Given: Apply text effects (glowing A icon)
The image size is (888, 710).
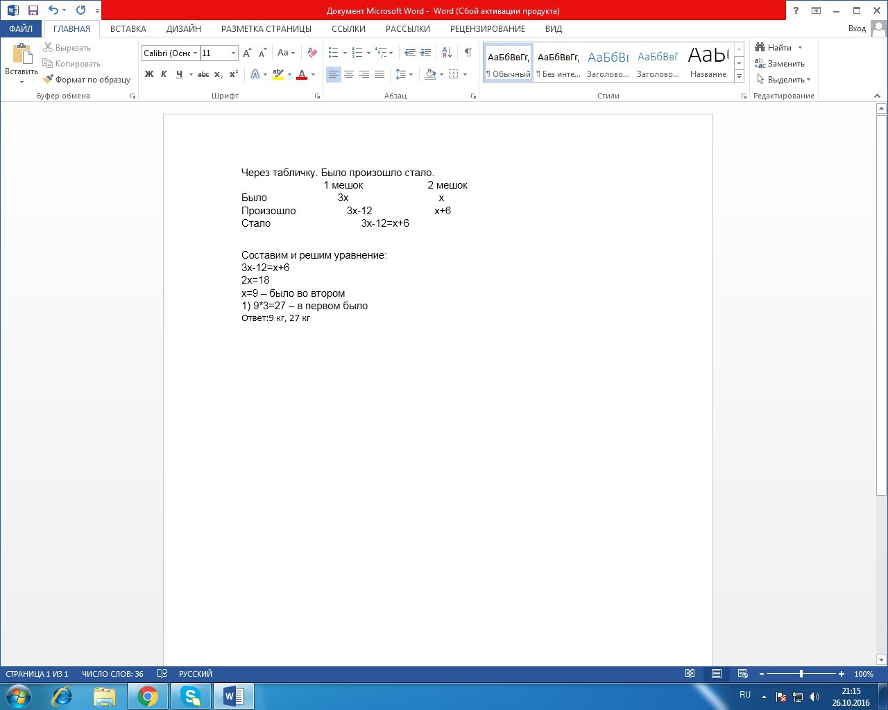Looking at the screenshot, I should tap(255, 74).
